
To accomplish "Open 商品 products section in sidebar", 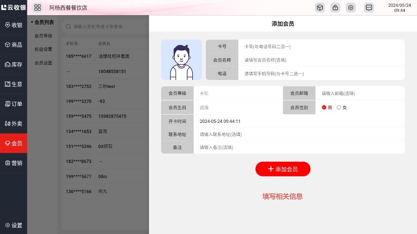I will pyautogui.click(x=14, y=45).
